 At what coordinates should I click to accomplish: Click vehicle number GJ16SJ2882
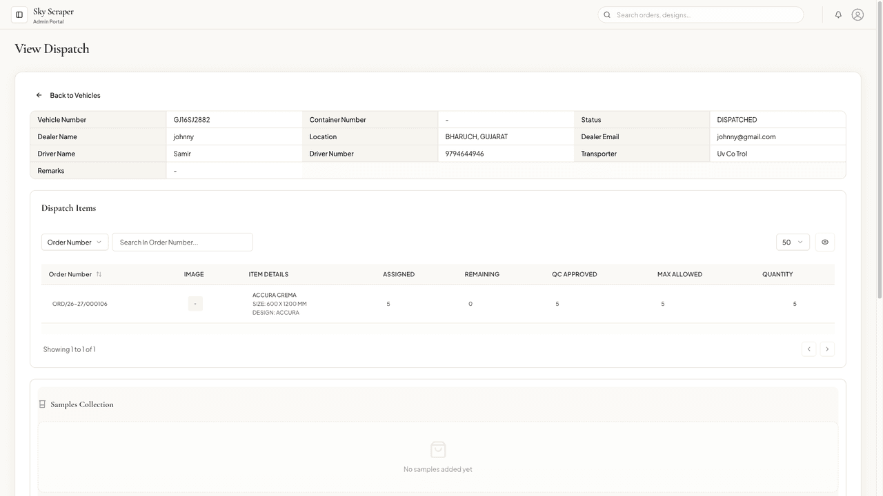click(192, 120)
